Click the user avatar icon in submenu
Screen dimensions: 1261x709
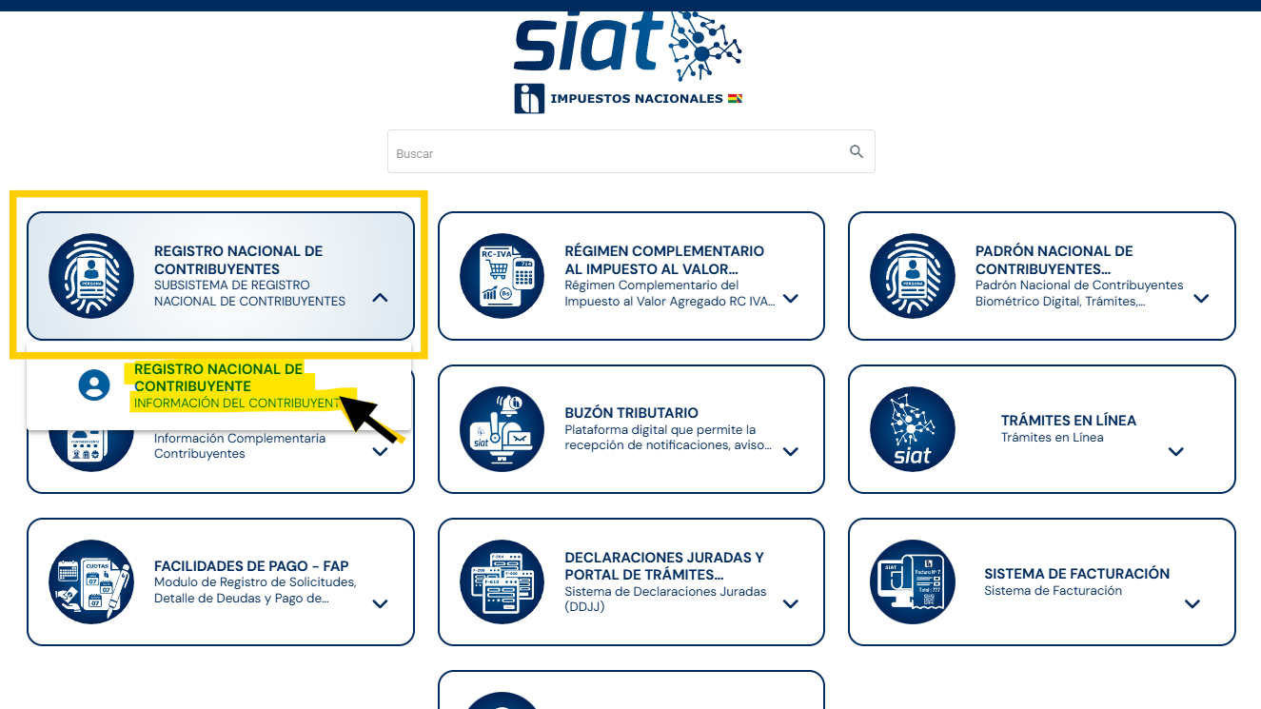(93, 384)
